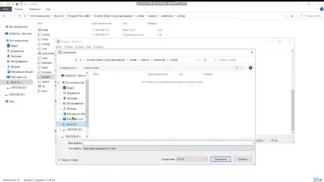Click the Отмена button in save dialog
324x182 pixels.
[242, 159]
